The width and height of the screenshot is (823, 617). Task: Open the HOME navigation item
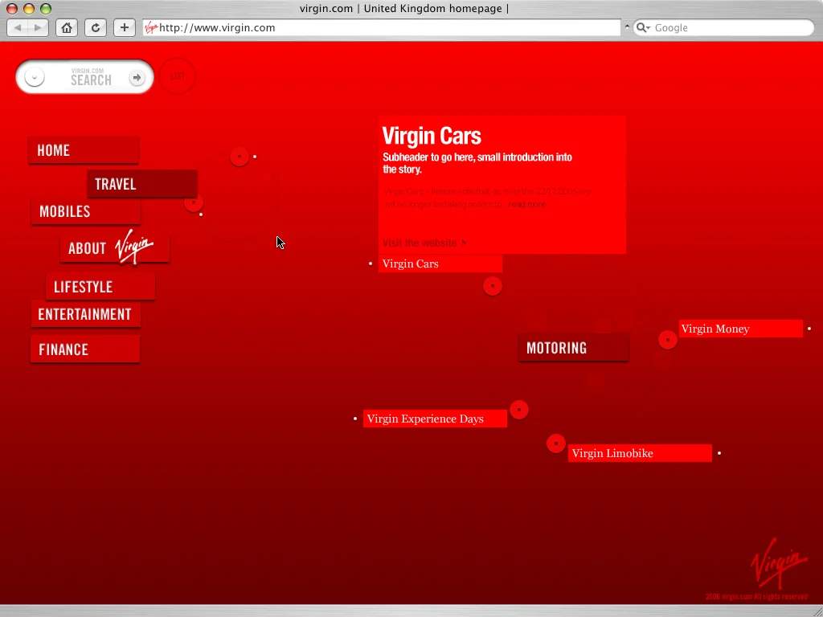pyautogui.click(x=84, y=150)
